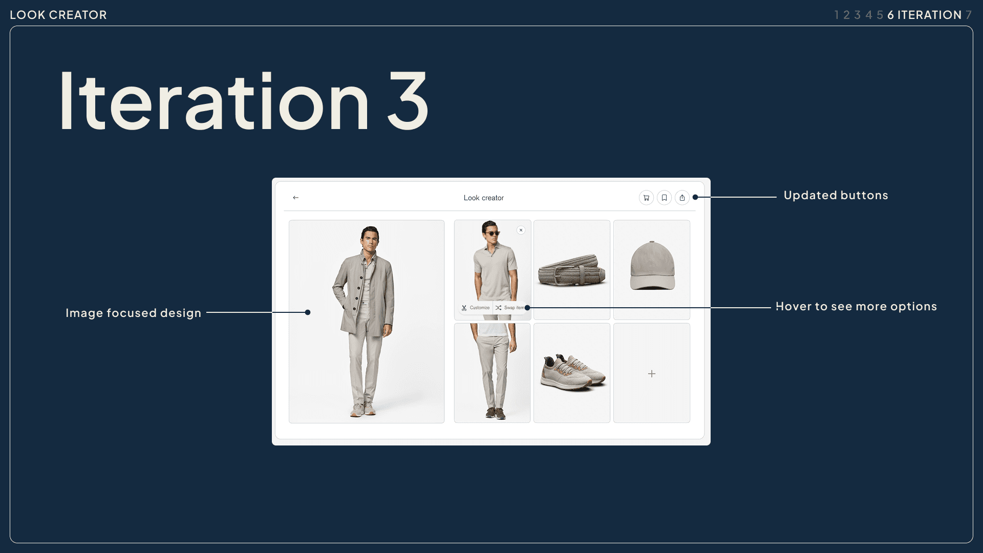Screen dimensions: 983x553
Task: Select the braided belt thumbnail
Action: point(572,270)
